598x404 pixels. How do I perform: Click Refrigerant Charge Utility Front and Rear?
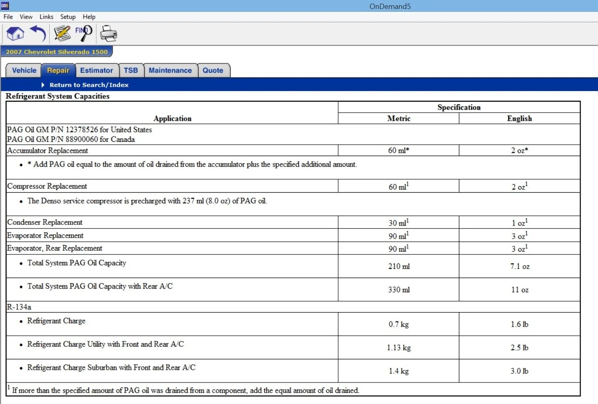(x=105, y=344)
